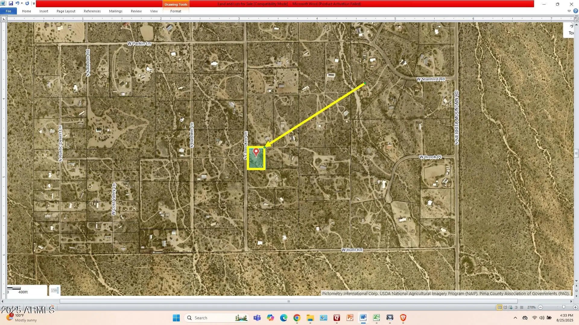Viewport: 579px width, 325px height.
Task: Open the Undo history dropdown arrow
Action: click(22, 4)
